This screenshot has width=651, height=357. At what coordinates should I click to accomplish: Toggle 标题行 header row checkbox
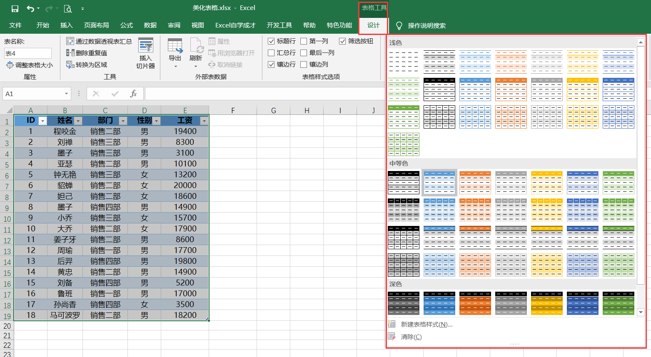click(271, 41)
